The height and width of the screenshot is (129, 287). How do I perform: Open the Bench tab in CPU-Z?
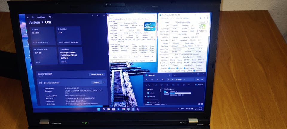pos(141,19)
